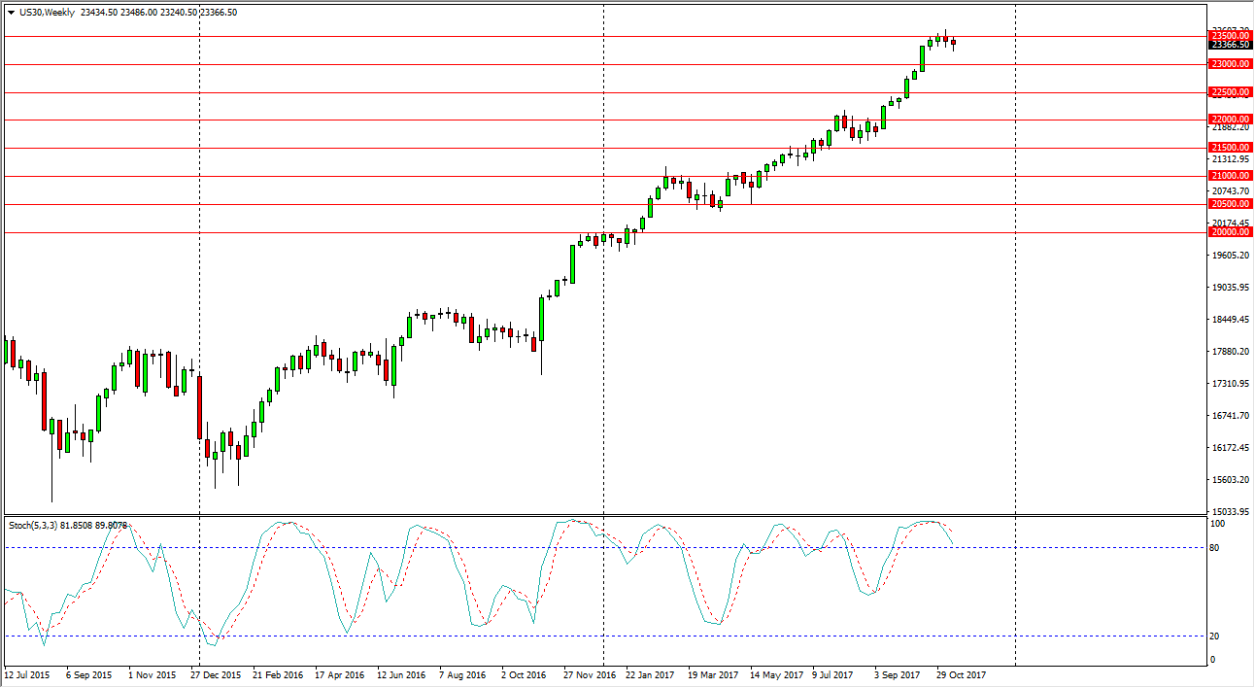Viewport: 1255px width, 688px height.
Task: Click the dropdown arrow beside US30,Weekly
Action: coord(11,13)
